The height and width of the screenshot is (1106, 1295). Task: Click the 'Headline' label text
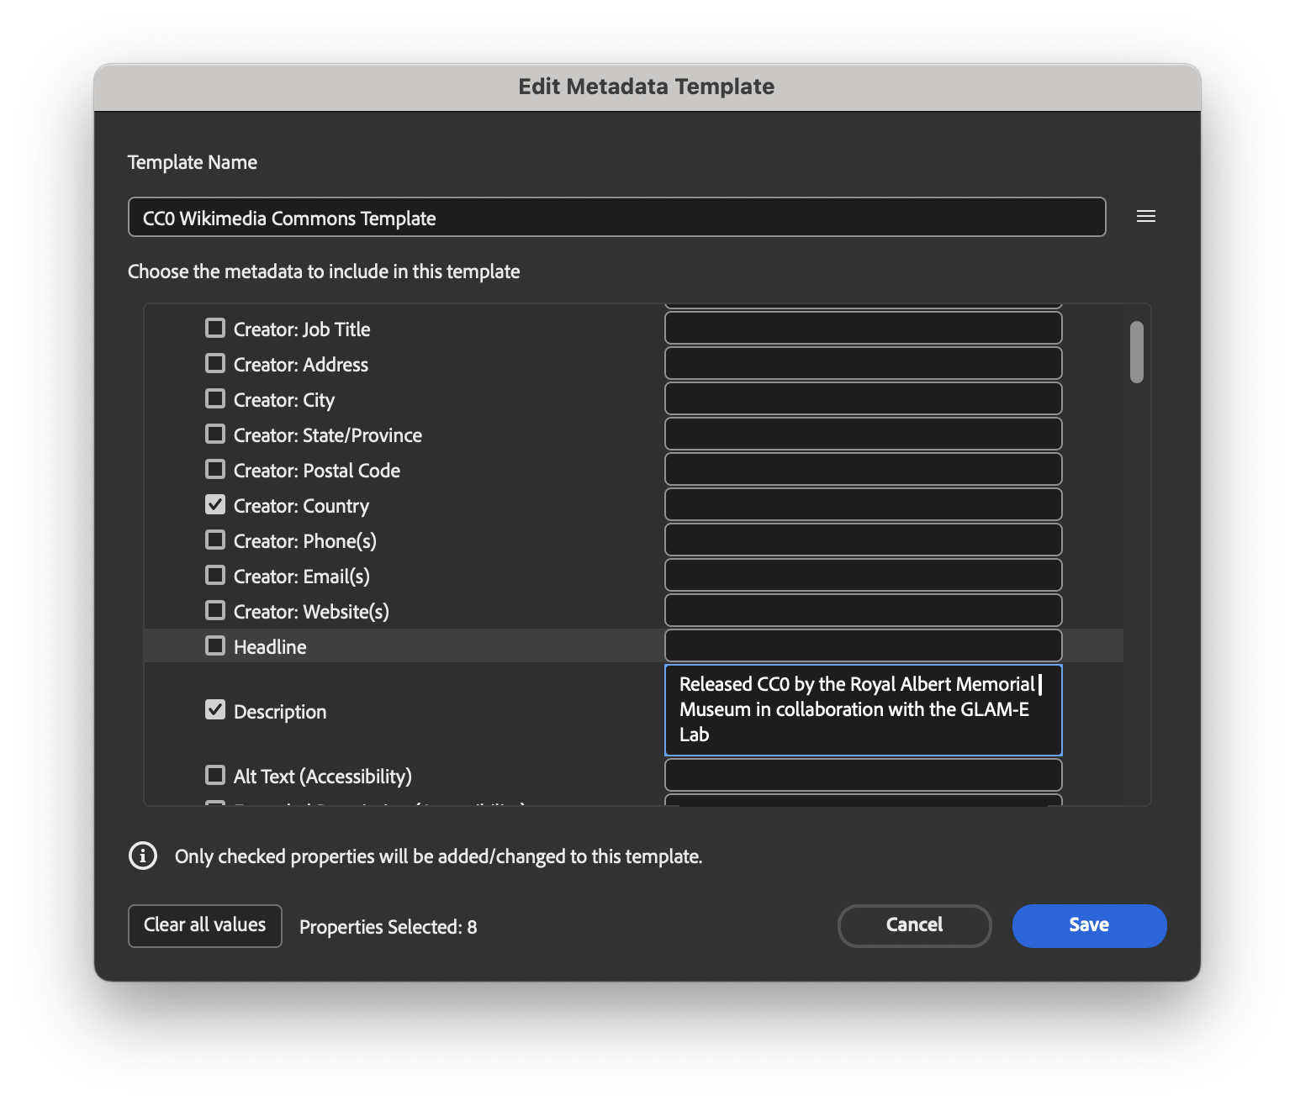tap(270, 647)
